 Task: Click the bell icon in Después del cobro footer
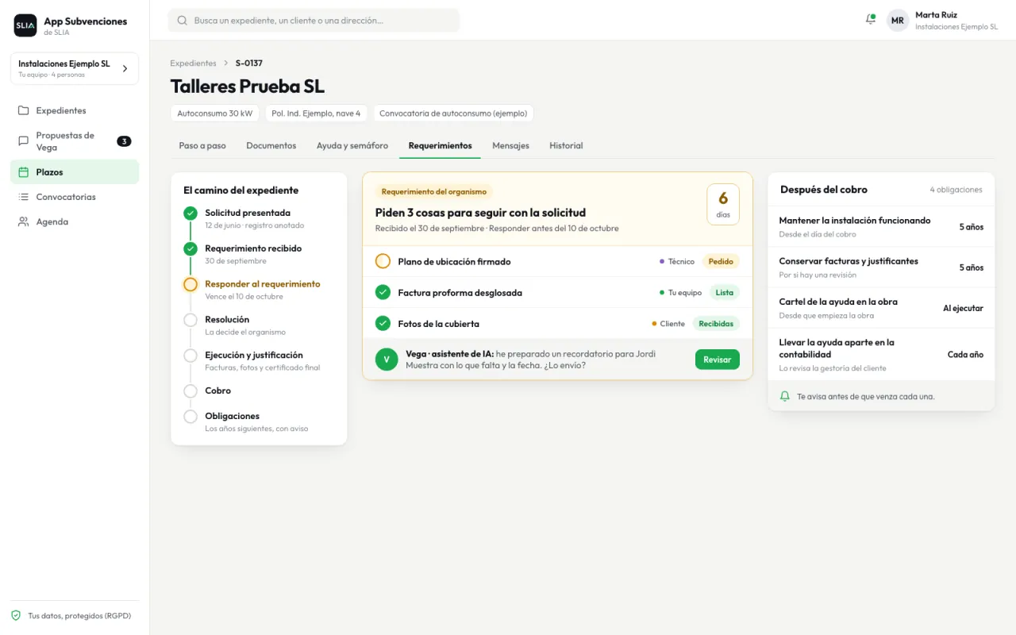point(785,396)
